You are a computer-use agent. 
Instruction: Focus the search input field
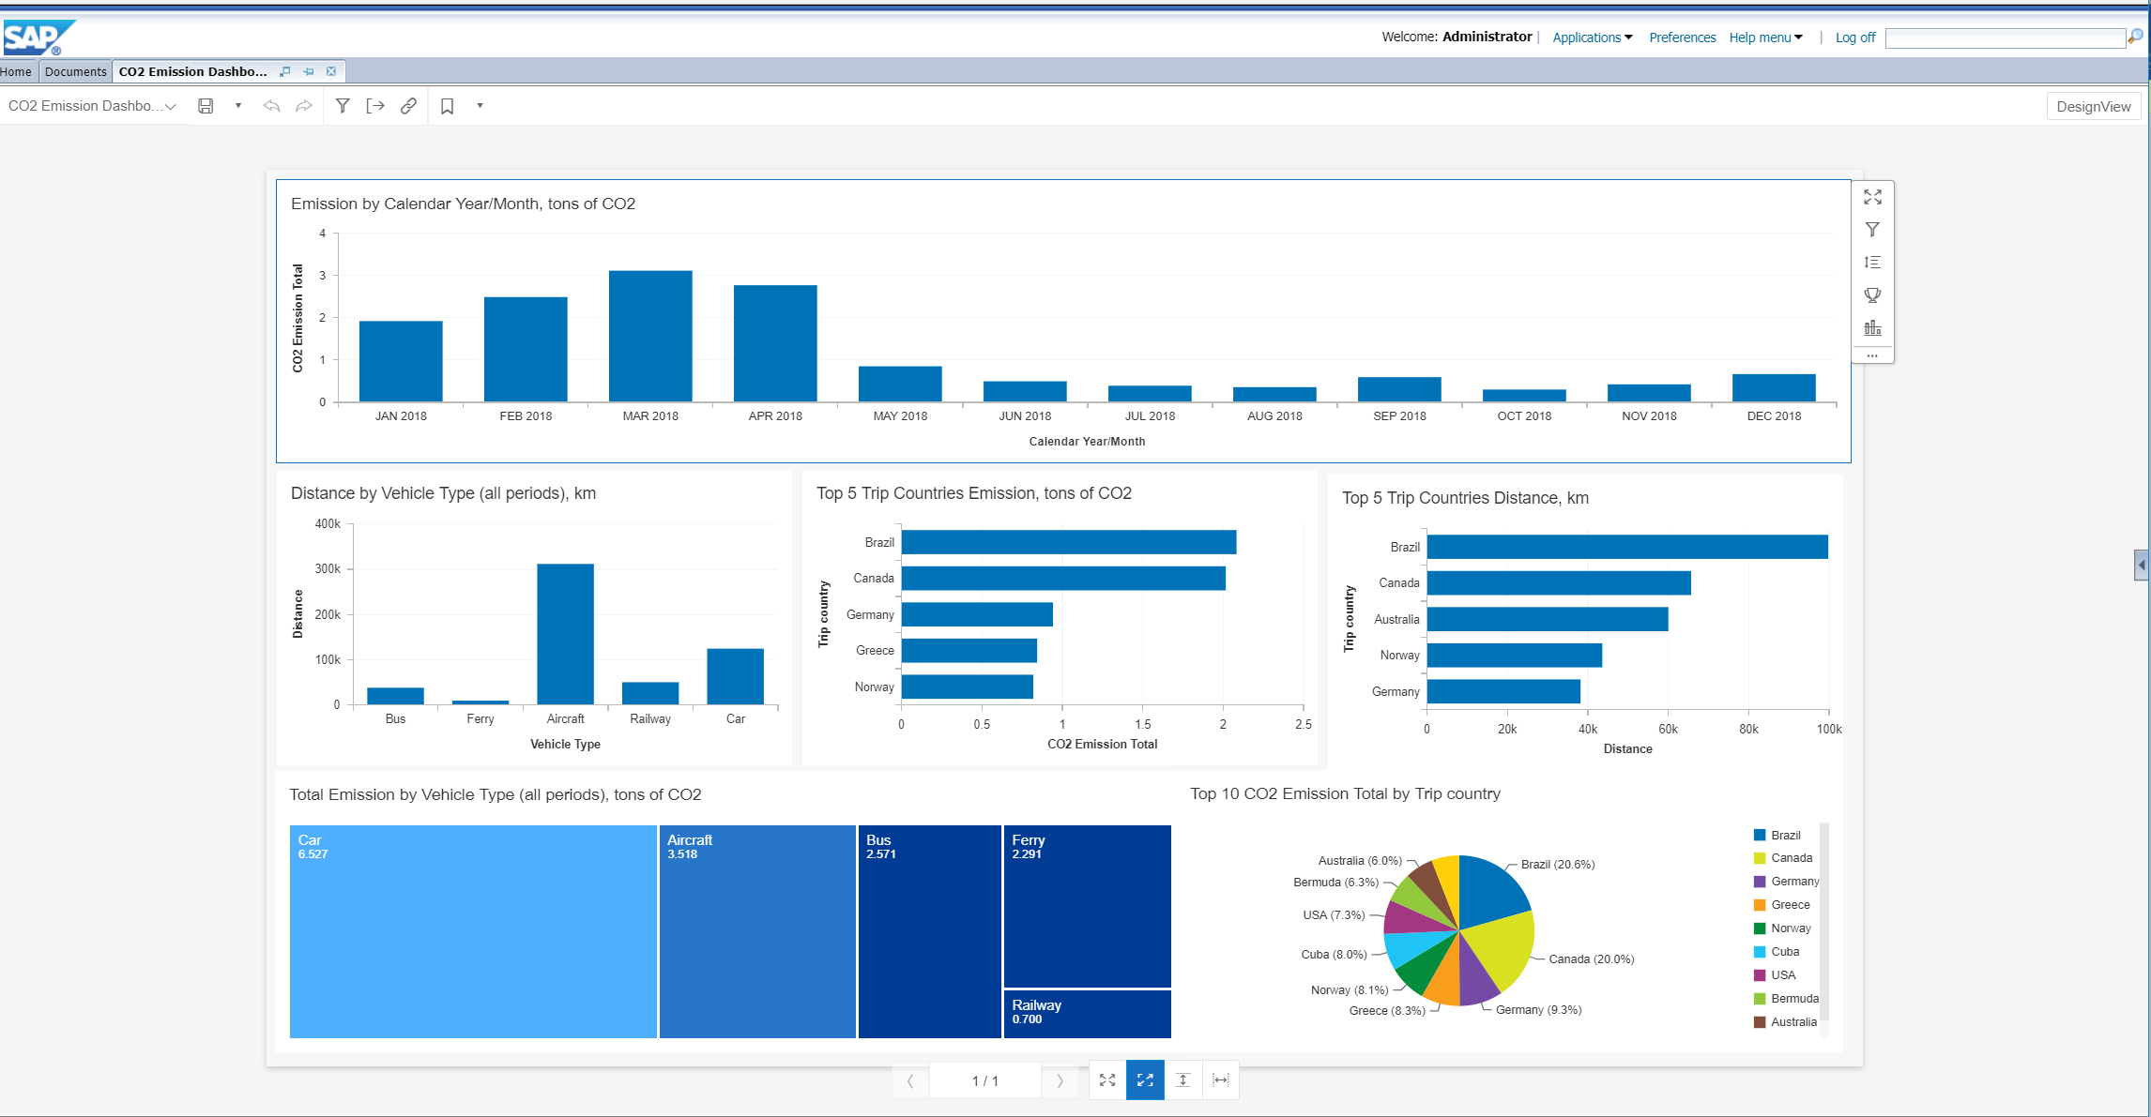(x=2006, y=38)
